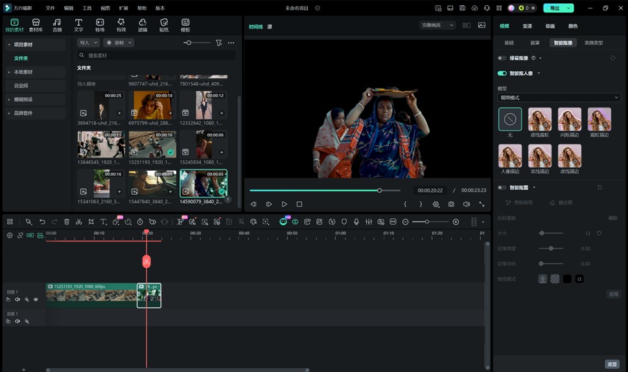The image size is (628, 372).
Task: Click the delete trash icon in timeline toolbar
Action: click(67, 222)
